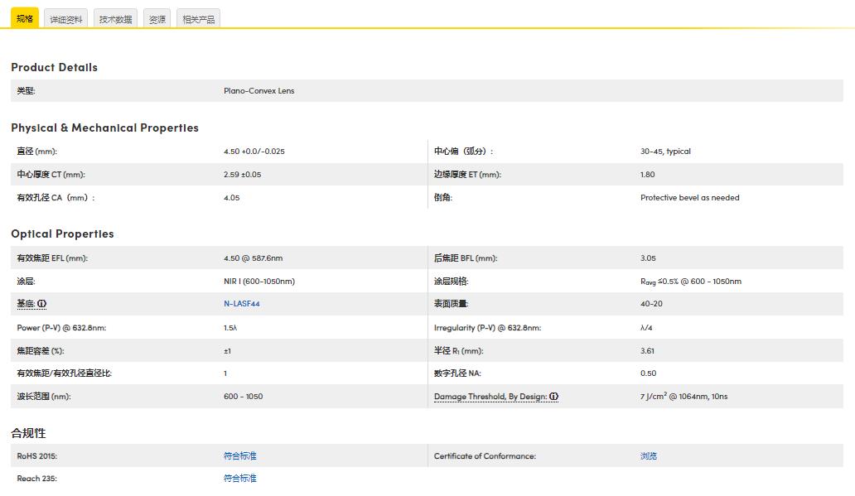Show the 相关产品 tab
Image resolution: width=855 pixels, height=496 pixels.
click(198, 19)
